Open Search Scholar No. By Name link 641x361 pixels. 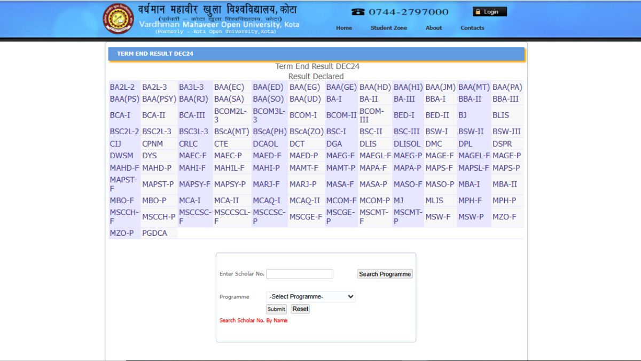point(253,320)
